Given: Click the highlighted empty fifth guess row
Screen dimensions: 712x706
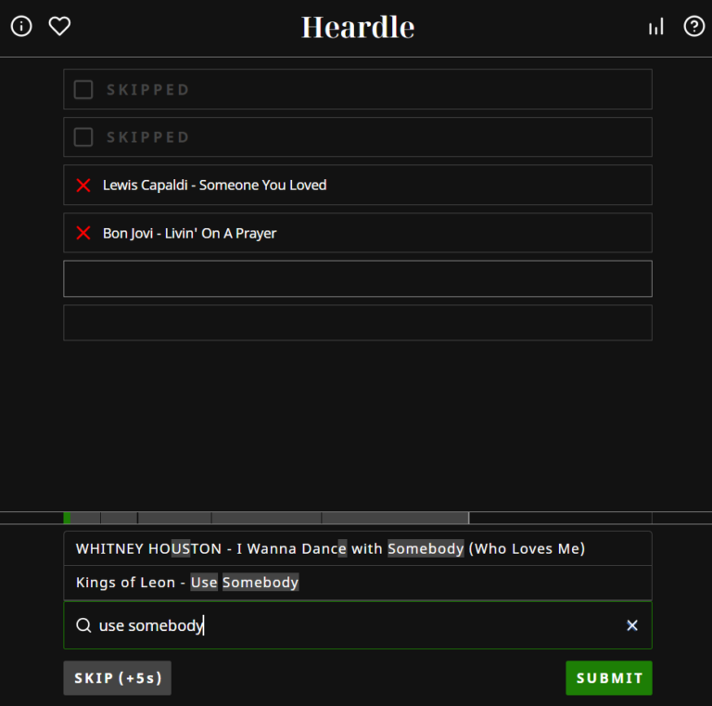Looking at the screenshot, I should pos(357,279).
